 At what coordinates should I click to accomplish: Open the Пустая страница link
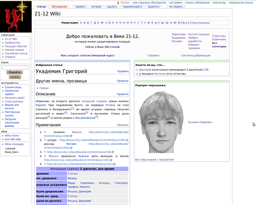coord(199,34)
